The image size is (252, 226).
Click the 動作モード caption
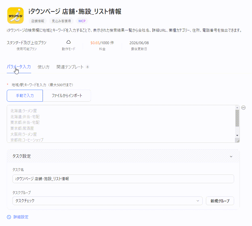click(x=69, y=49)
